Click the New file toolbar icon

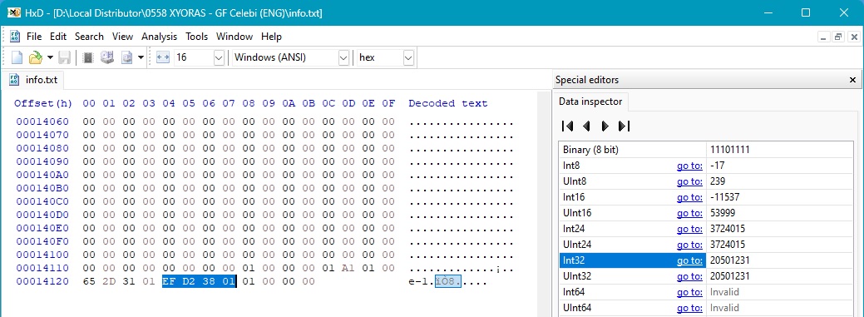(x=17, y=57)
